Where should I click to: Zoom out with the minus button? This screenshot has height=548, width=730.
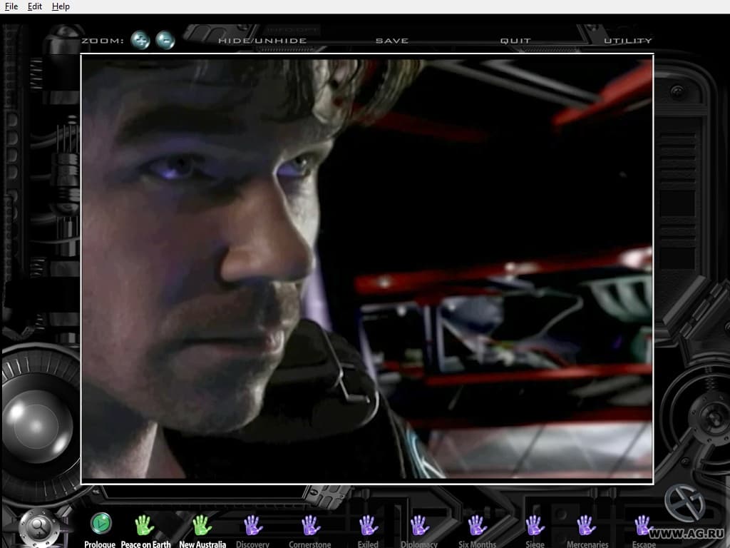[x=165, y=40]
